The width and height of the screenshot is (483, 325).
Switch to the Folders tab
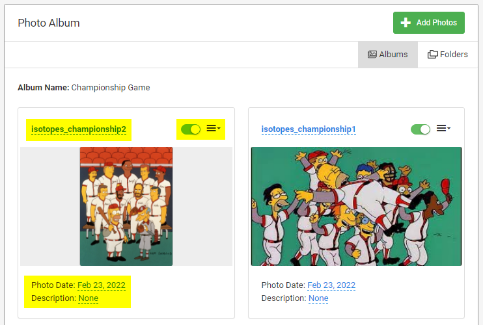point(448,55)
